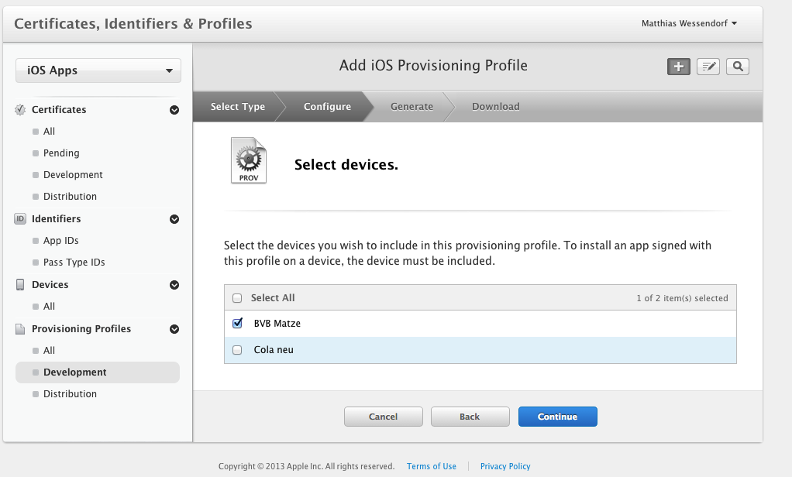The image size is (792, 477).
Task: Collapse the Certificates section chevron
Action: coord(174,110)
